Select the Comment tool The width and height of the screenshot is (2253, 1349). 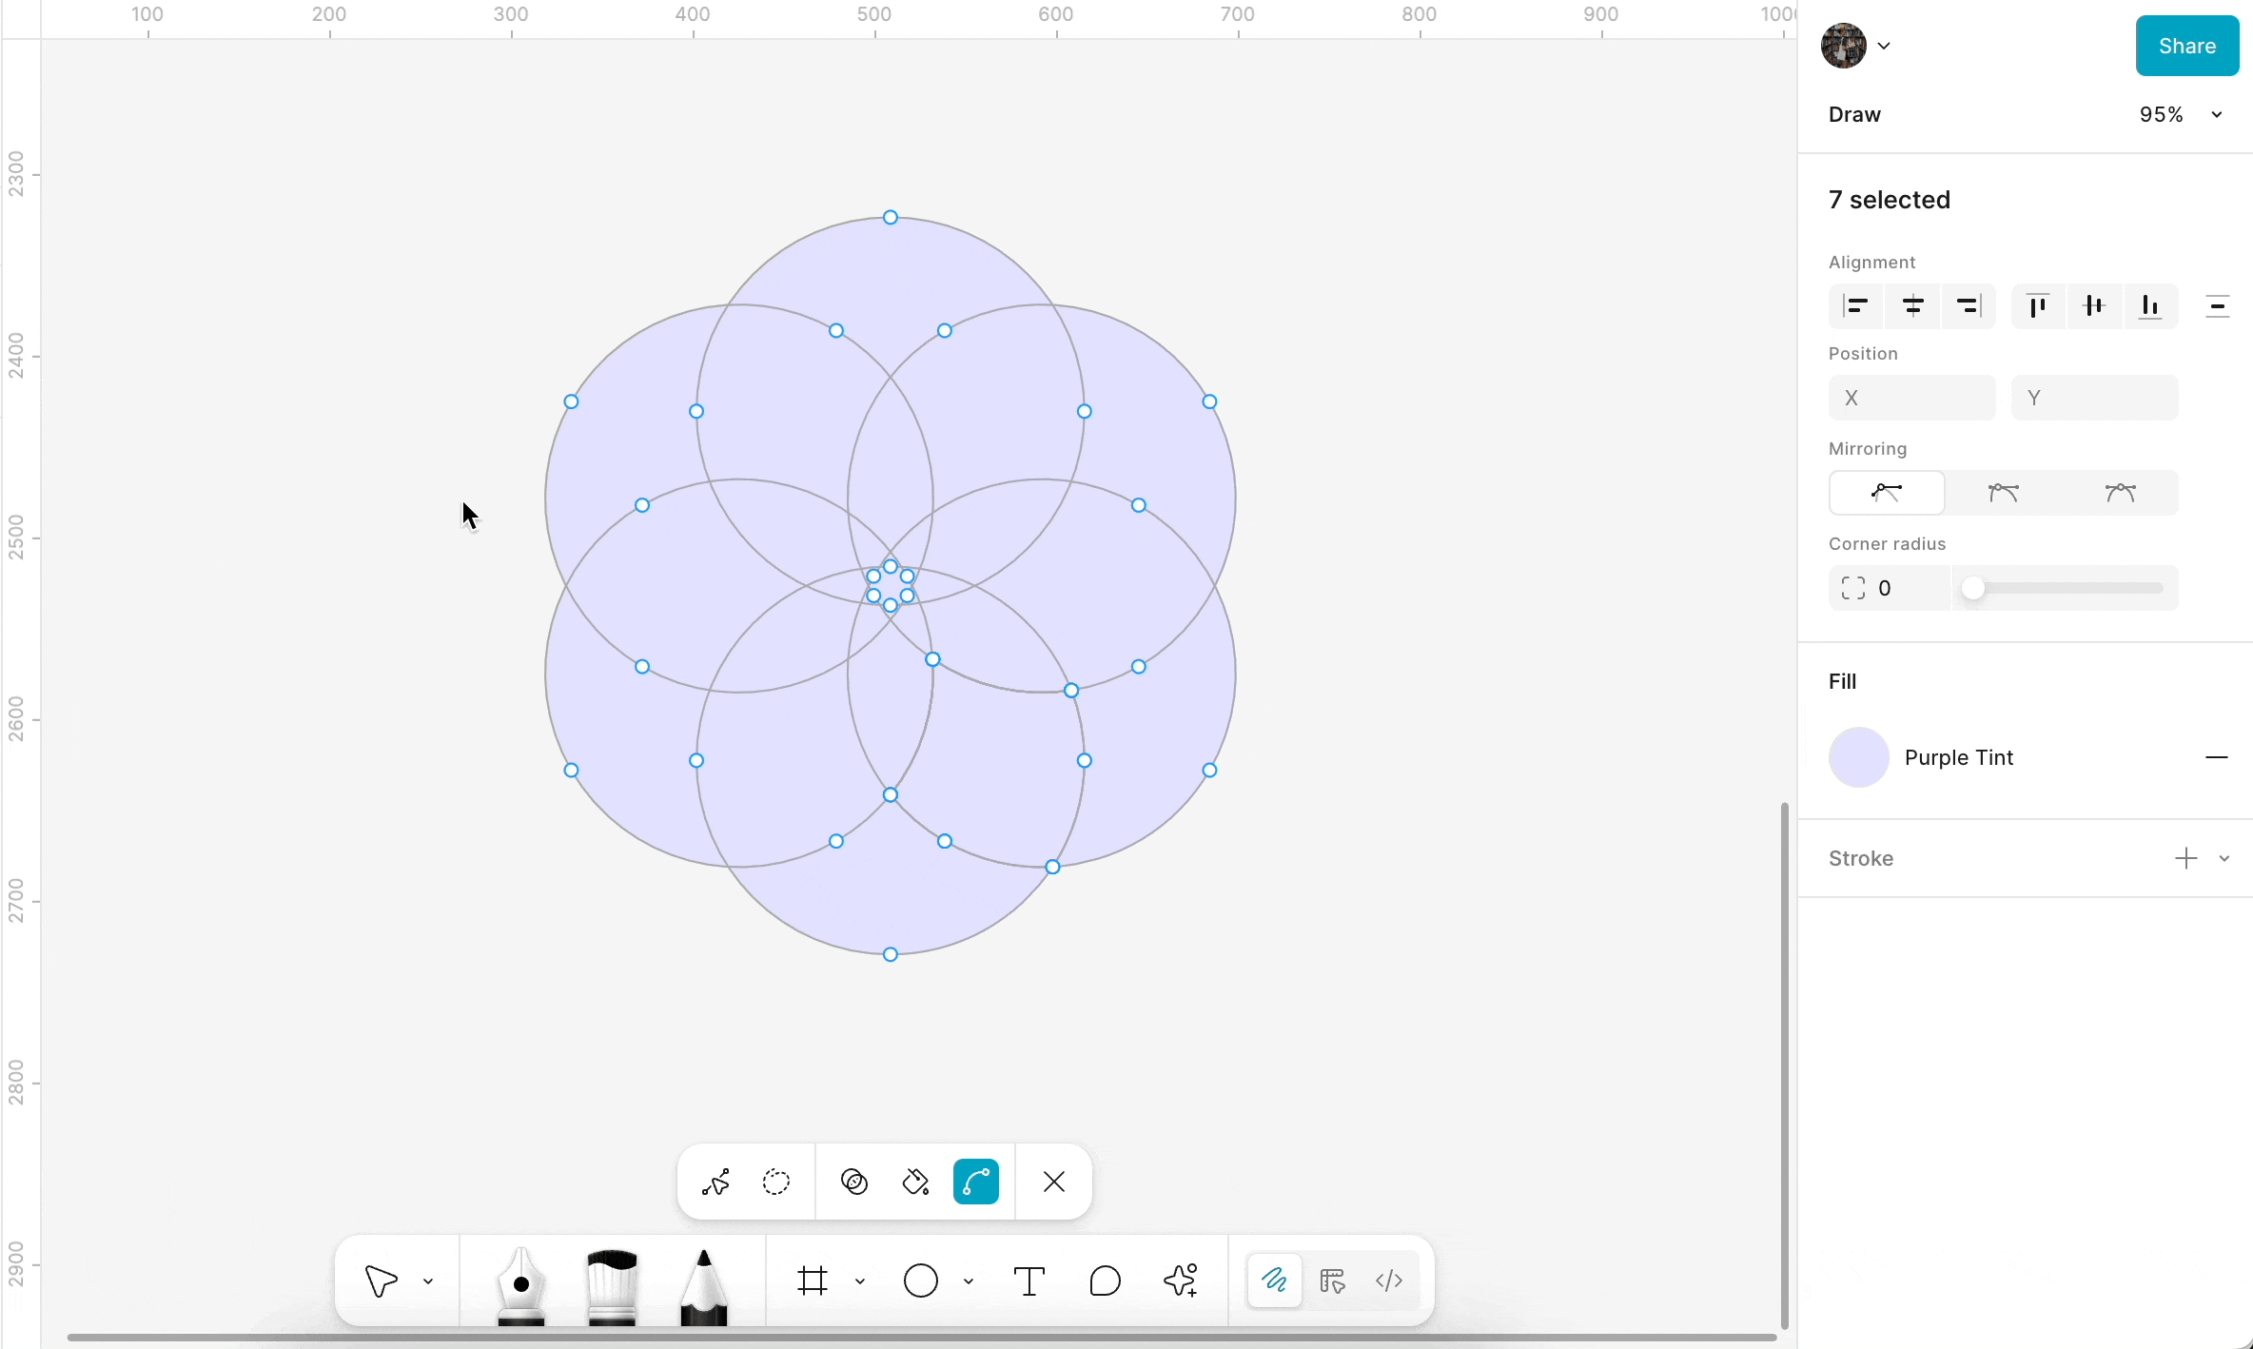click(x=1106, y=1281)
